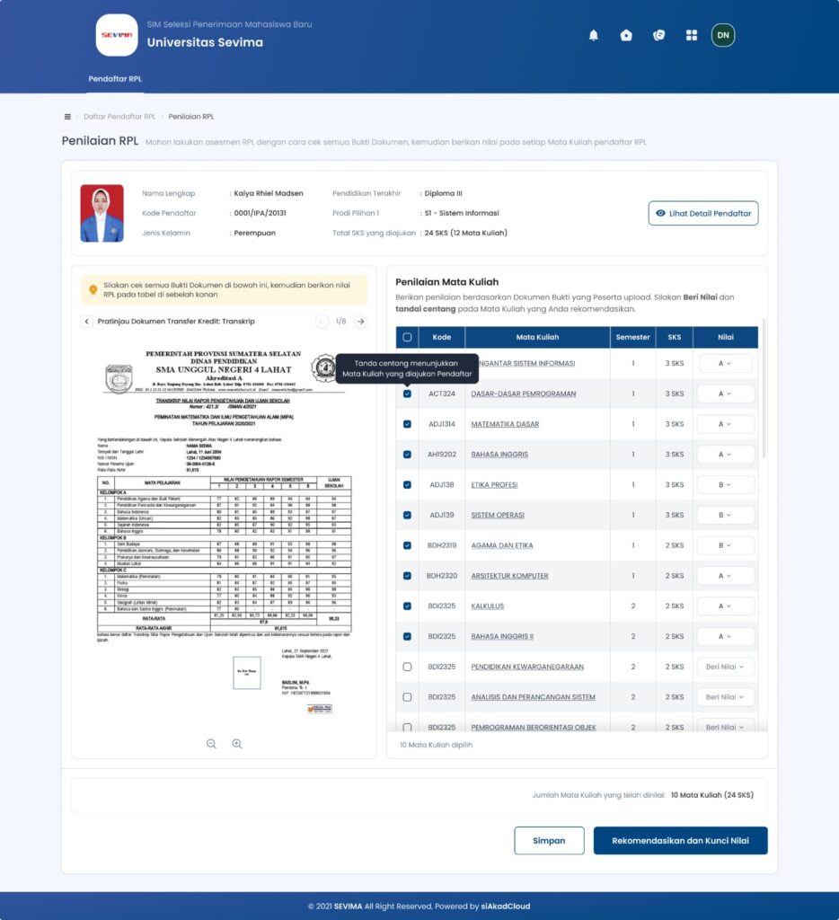
Task: Open the notifications bell icon
Action: click(x=593, y=35)
